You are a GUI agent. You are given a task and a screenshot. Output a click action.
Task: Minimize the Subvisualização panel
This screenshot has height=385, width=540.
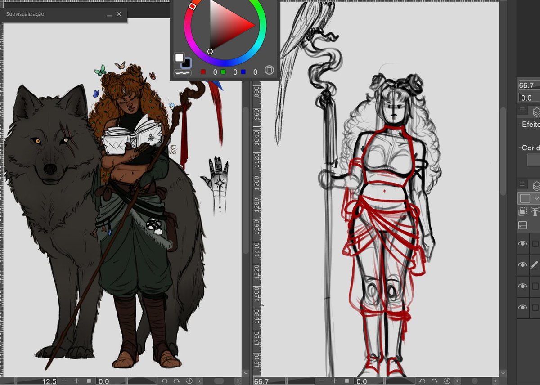point(109,14)
